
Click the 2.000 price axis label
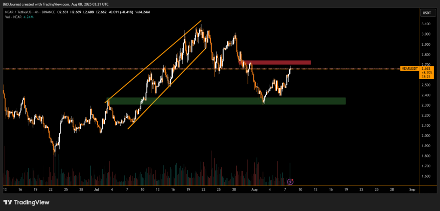[x=427, y=136]
